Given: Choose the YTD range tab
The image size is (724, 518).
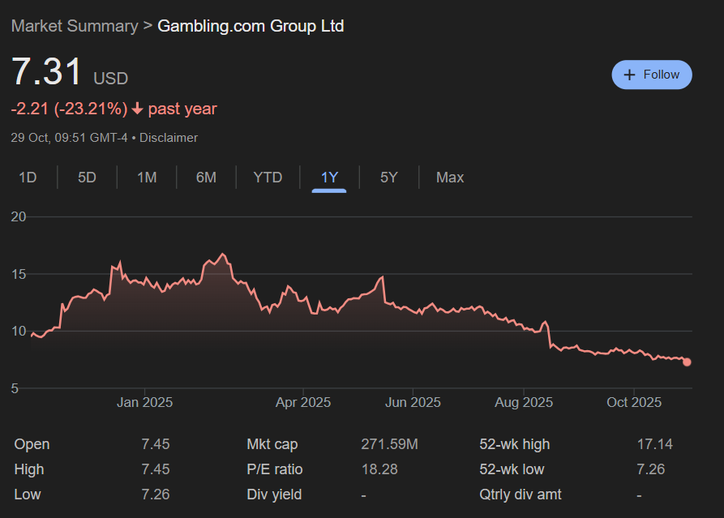Looking at the screenshot, I should pyautogui.click(x=268, y=178).
